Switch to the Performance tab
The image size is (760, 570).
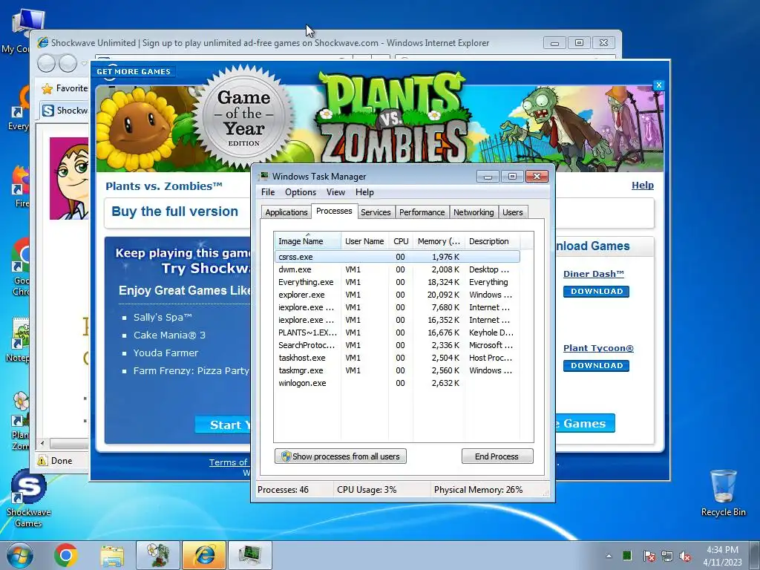click(422, 212)
